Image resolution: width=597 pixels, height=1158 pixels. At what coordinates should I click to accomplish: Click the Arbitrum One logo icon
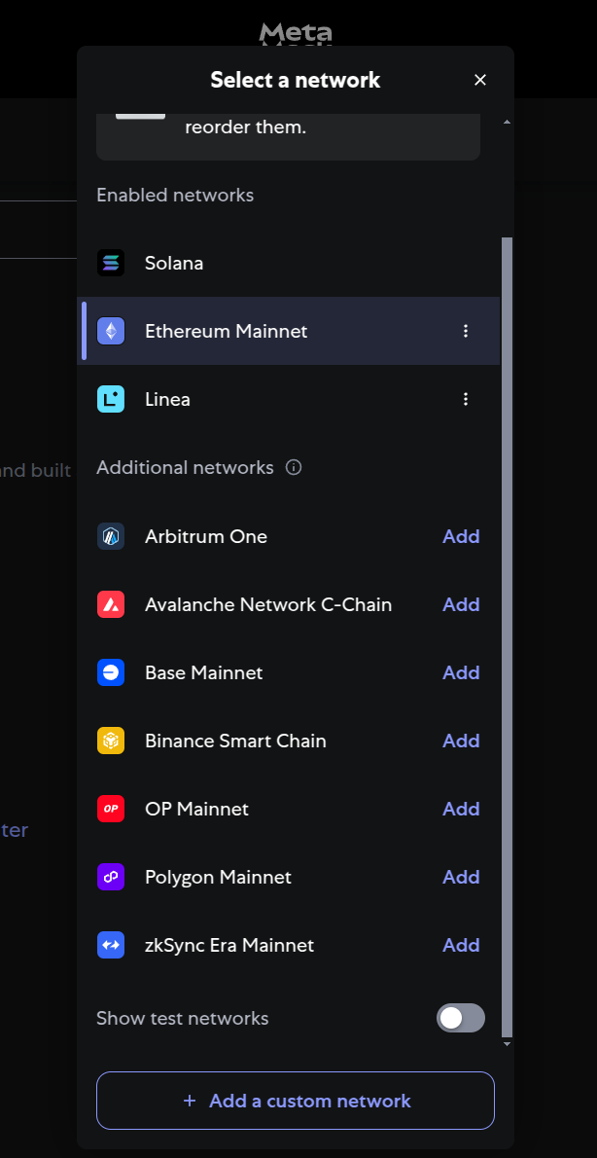tap(111, 536)
